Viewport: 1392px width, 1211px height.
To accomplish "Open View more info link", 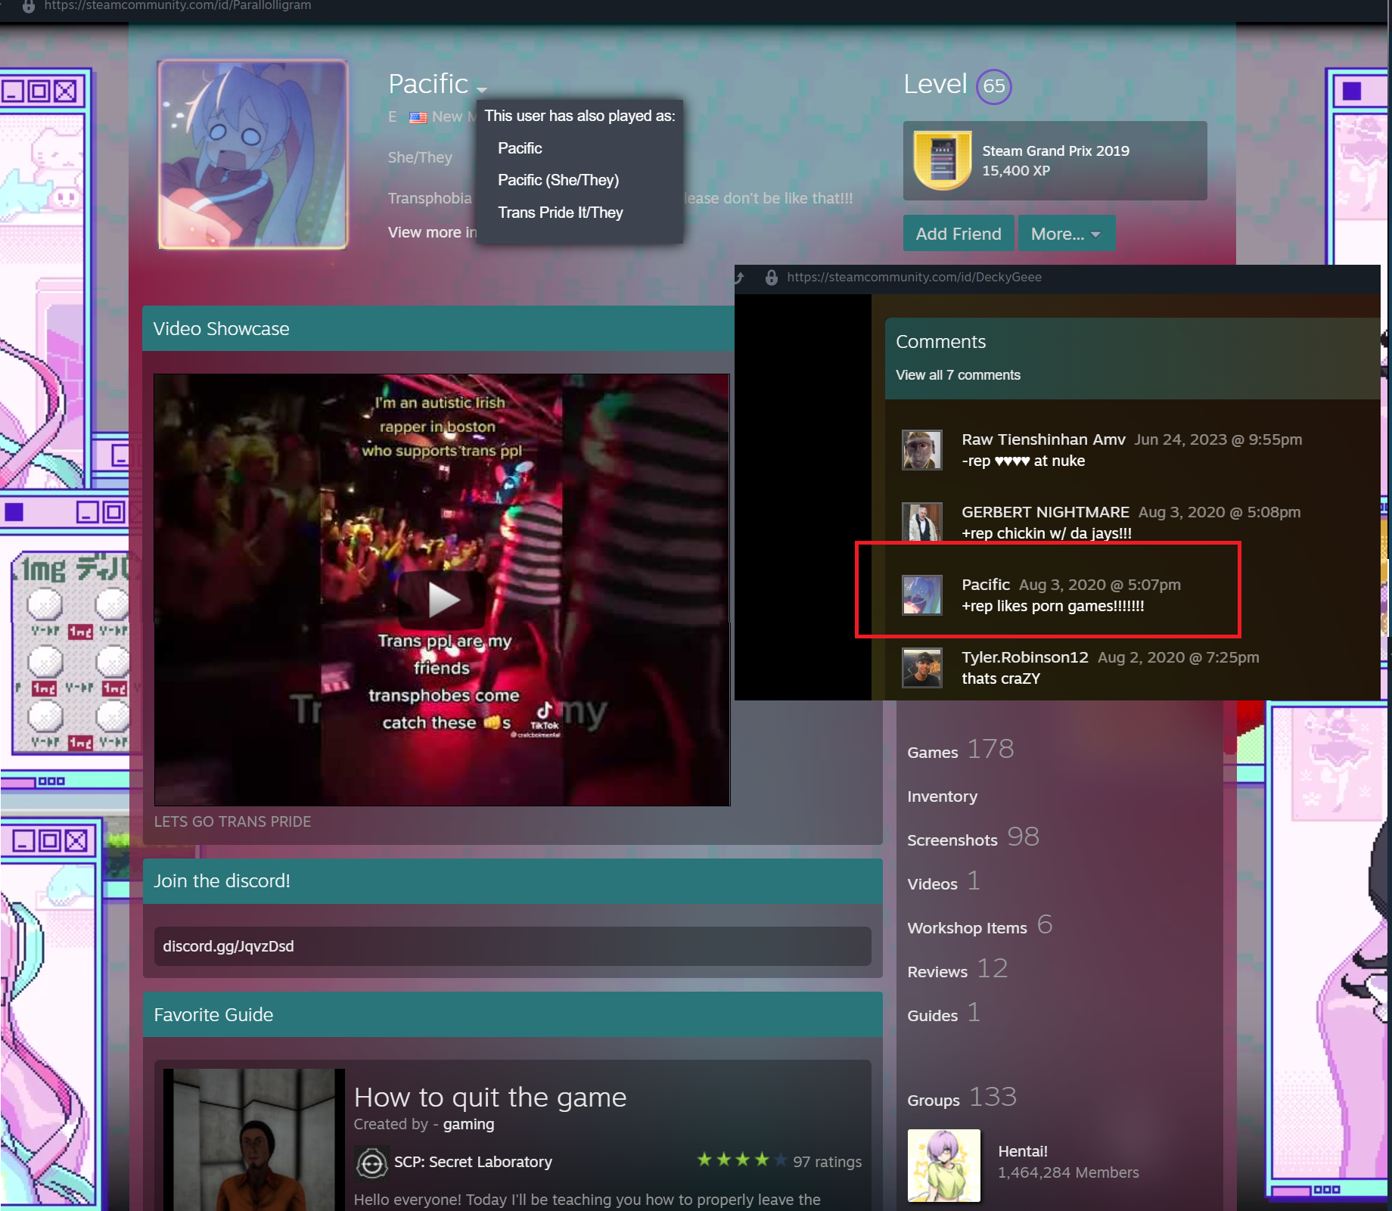I will click(x=433, y=232).
